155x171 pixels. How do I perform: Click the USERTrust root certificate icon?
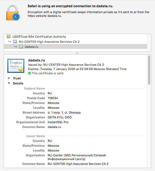coord(9,36)
